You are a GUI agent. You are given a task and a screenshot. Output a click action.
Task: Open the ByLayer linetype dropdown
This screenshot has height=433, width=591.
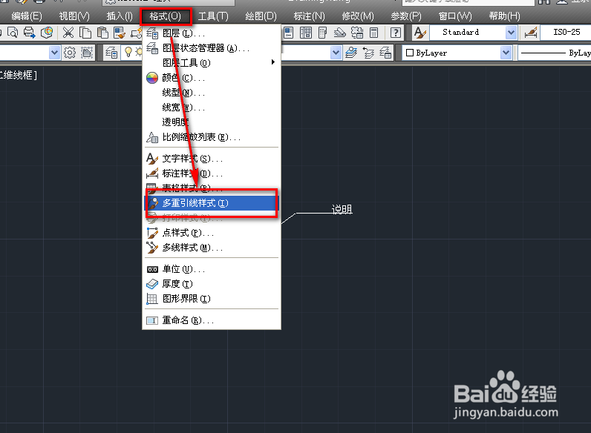555,53
